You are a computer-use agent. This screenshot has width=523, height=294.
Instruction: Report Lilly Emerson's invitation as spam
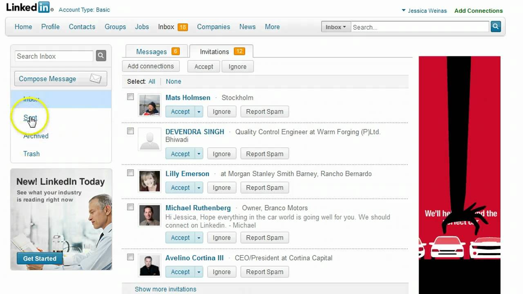pyautogui.click(x=264, y=187)
